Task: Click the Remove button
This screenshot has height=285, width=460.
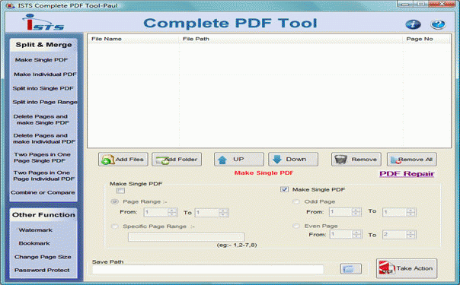Action: click(x=356, y=160)
